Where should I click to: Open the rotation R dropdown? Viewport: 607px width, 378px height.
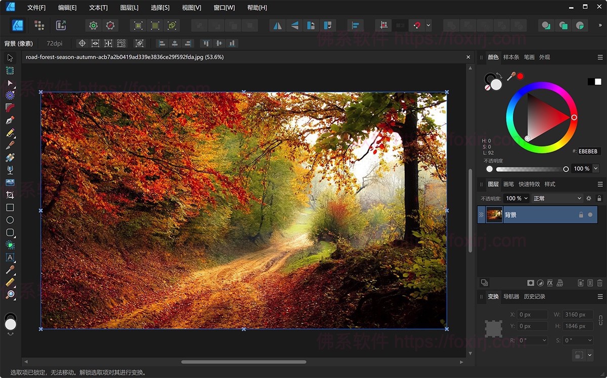pyautogui.click(x=544, y=341)
